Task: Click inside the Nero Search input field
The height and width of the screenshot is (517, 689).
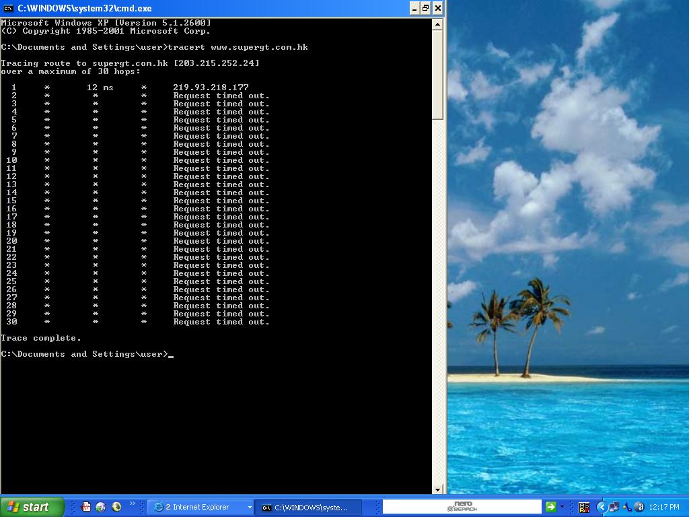Action: coord(462,507)
